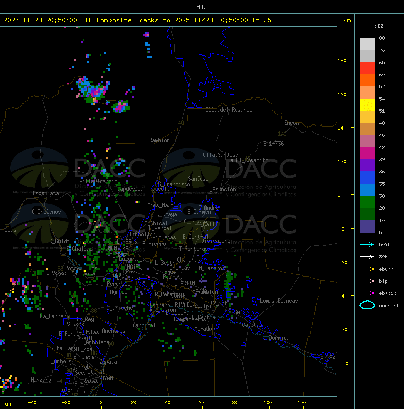The width and height of the screenshot is (404, 409).
Task: Pick the light blue 30-35 dBZ swatch
Action: [367, 190]
